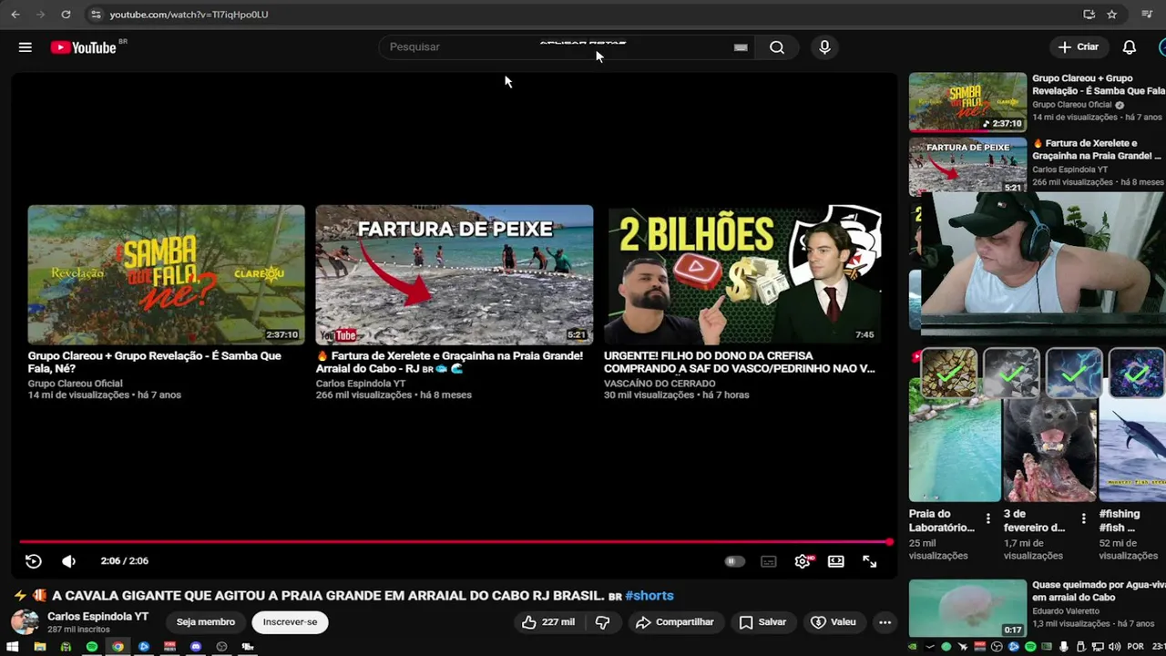1166x656 pixels.
Task: Open 2 Bilhões end-screen video thumbnail
Action: click(742, 274)
